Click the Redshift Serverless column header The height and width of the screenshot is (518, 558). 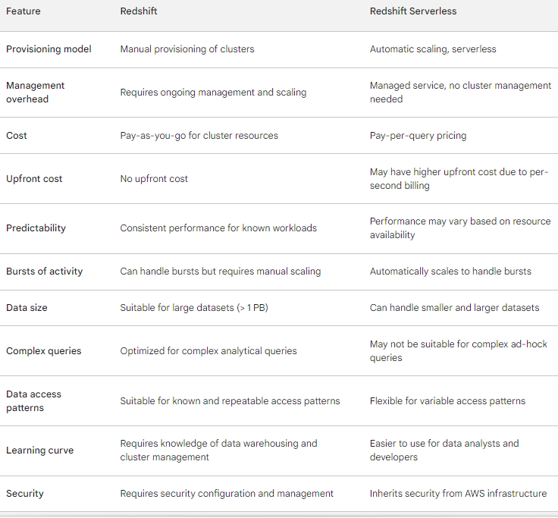coord(412,11)
